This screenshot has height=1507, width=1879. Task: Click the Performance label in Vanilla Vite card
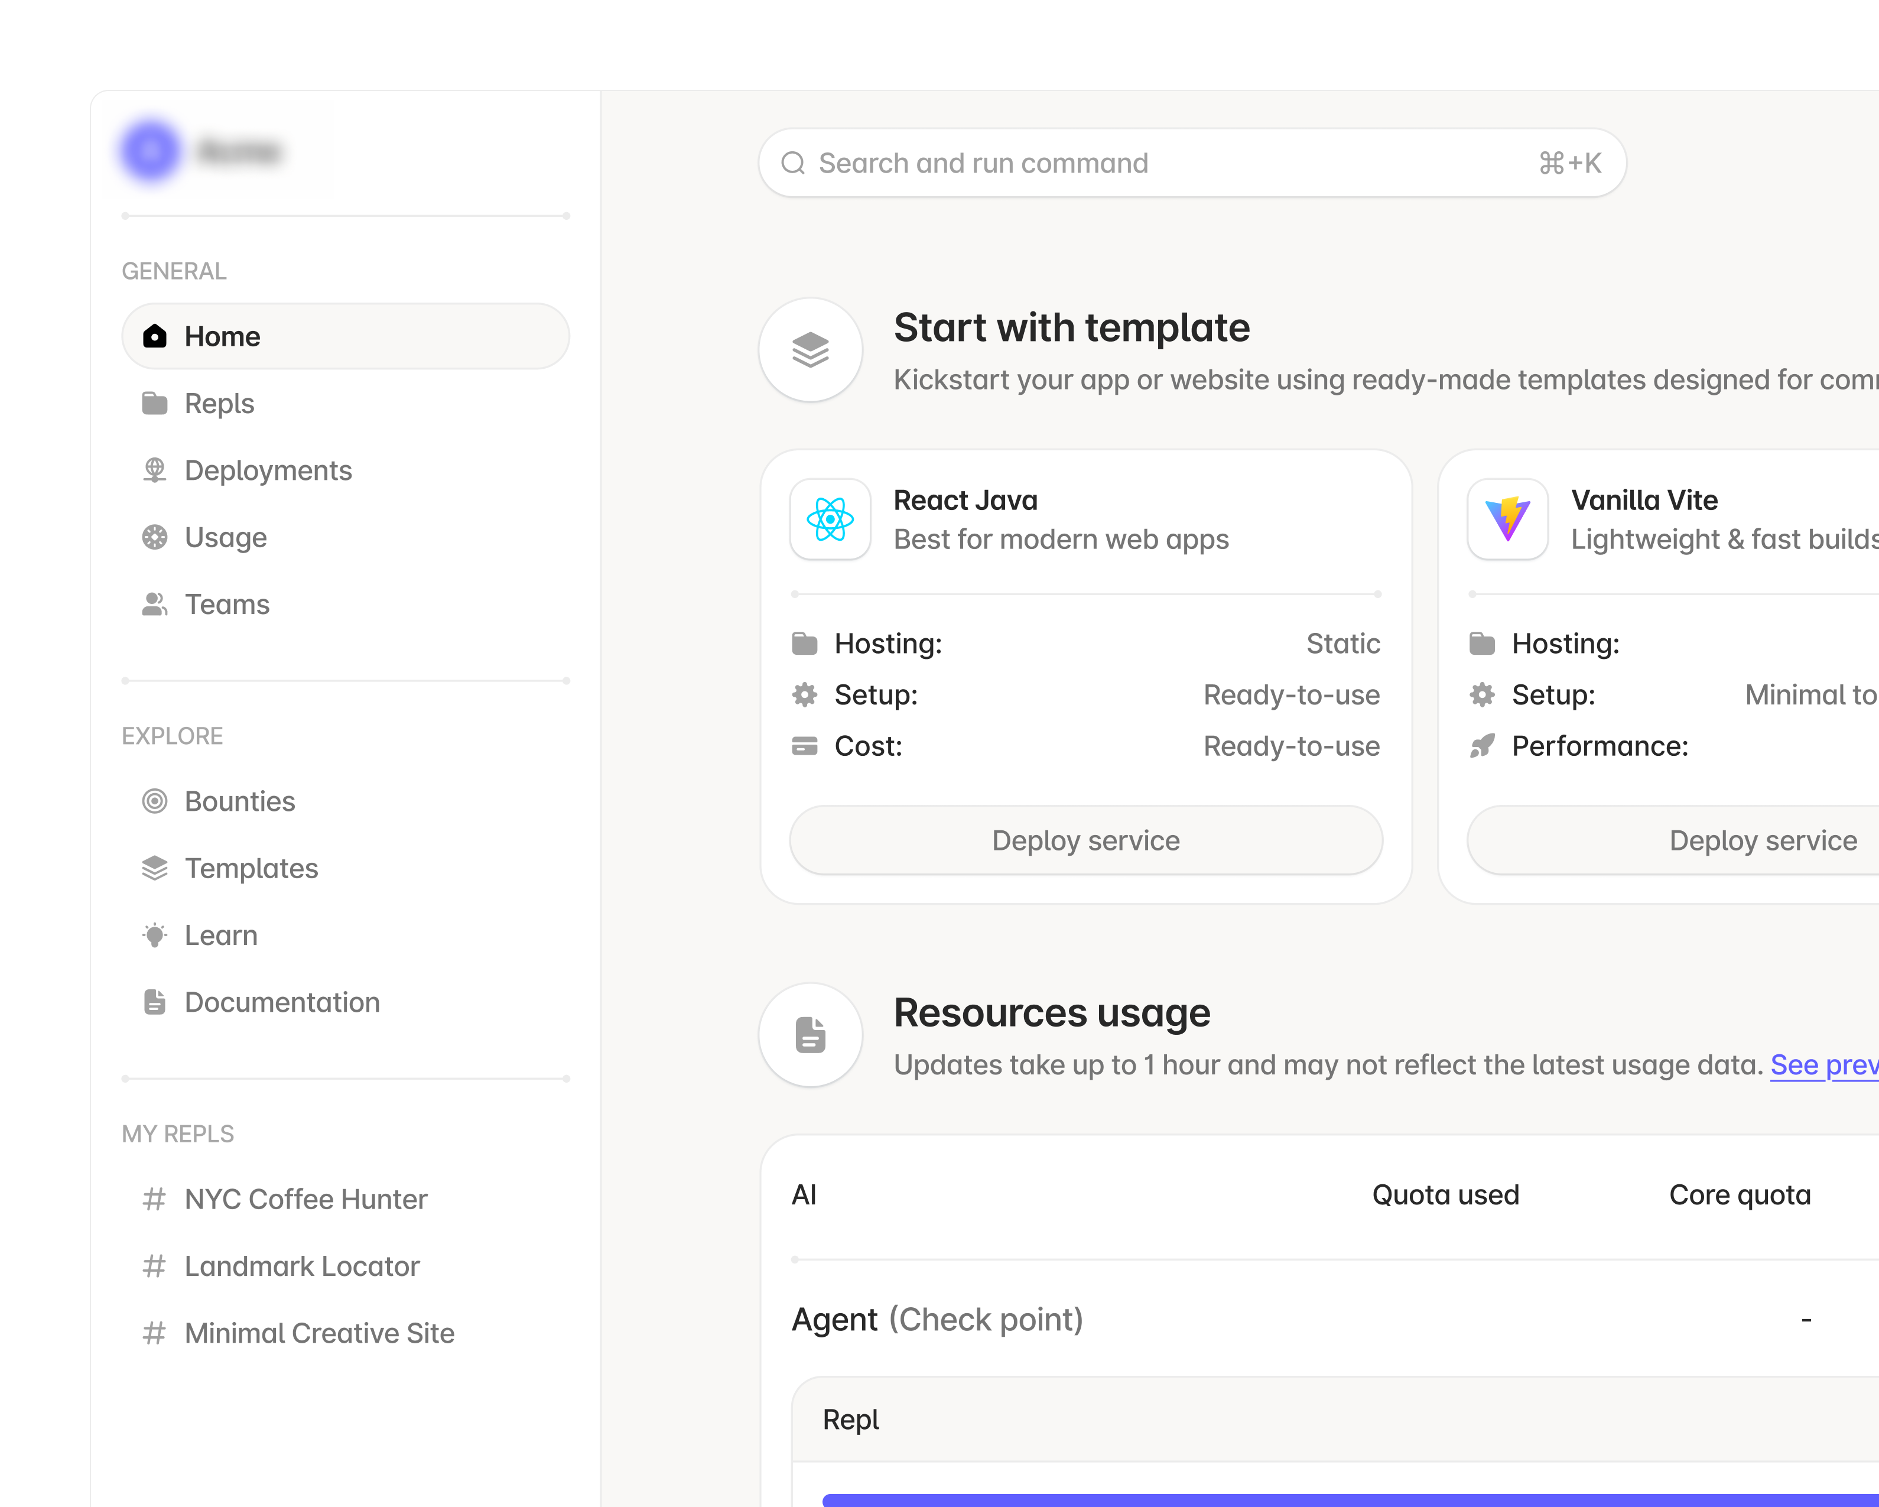coord(1600,746)
